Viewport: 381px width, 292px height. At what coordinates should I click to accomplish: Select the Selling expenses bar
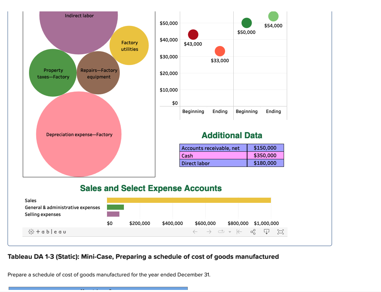click(x=114, y=214)
